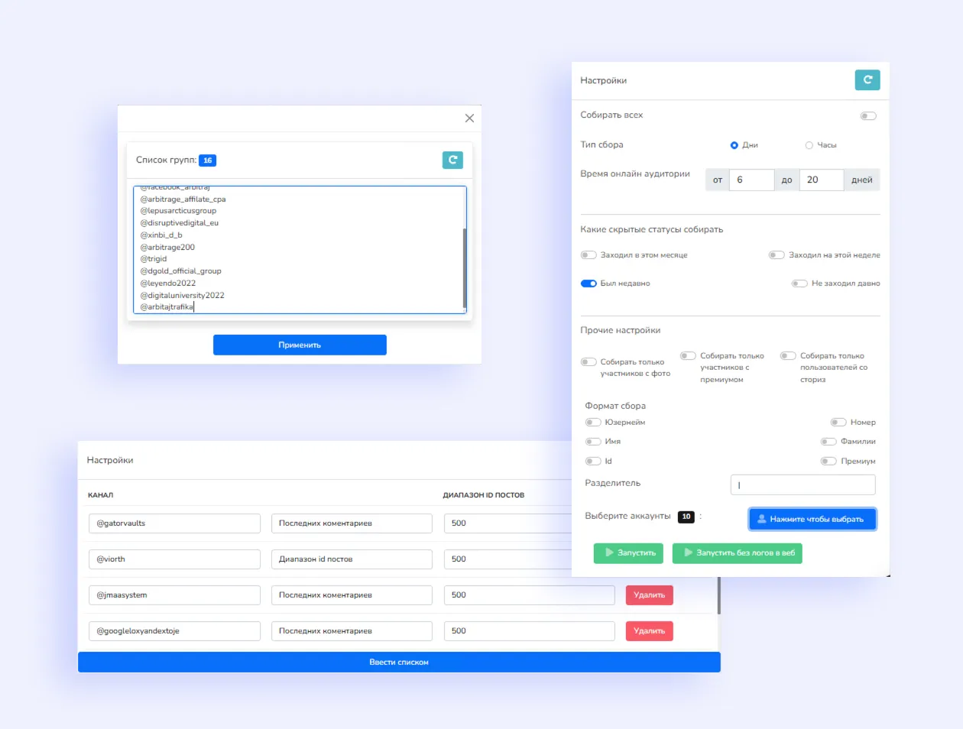Screen dimensions: 963x729
Task: Open collection type dropdown for @gatorvaults
Action: pyautogui.click(x=352, y=523)
